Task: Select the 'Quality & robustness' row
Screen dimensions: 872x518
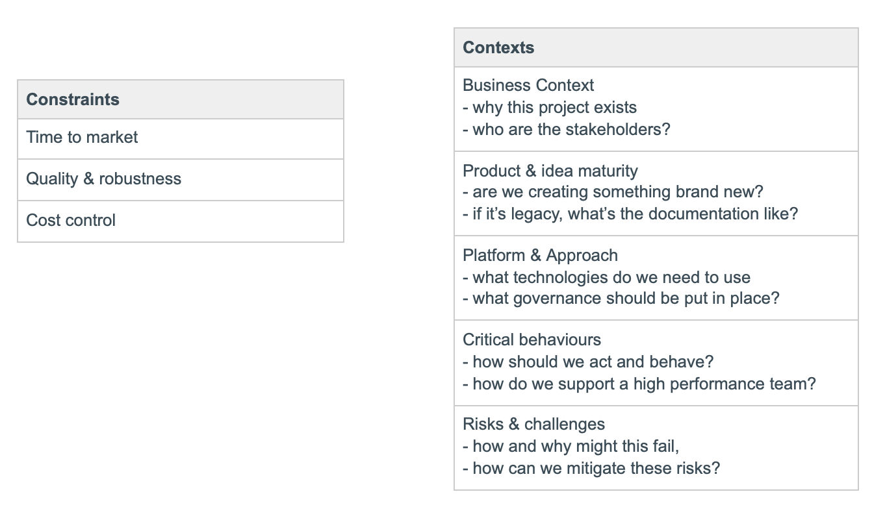Action: click(103, 179)
